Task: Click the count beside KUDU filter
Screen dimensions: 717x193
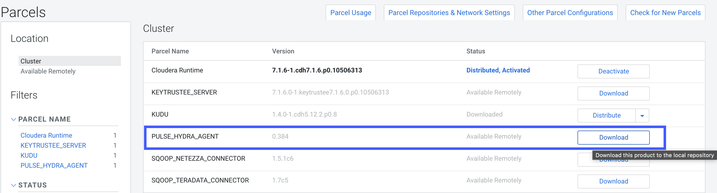Action: 115,155
